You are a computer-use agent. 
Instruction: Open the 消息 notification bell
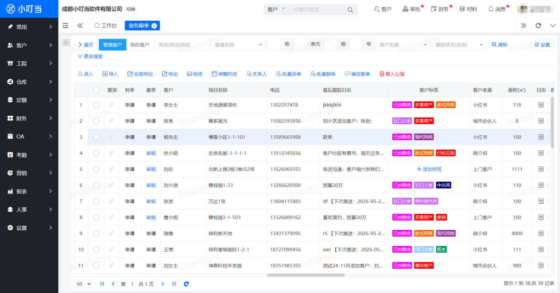[x=497, y=9]
